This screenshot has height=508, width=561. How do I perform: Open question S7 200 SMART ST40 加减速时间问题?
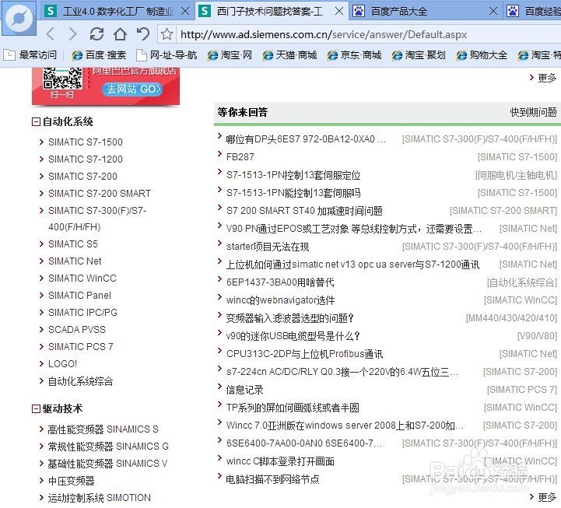304,211
